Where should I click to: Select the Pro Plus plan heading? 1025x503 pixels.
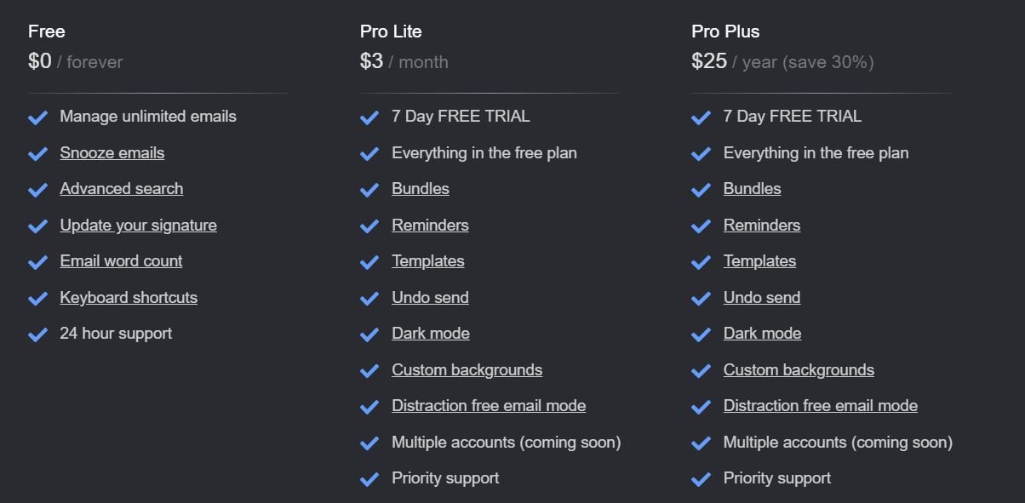(x=725, y=31)
